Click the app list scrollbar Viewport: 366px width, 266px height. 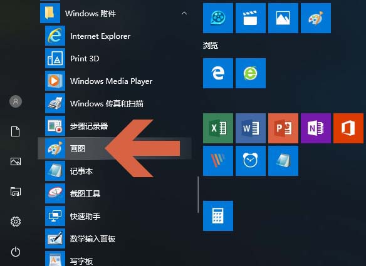tap(198, 195)
